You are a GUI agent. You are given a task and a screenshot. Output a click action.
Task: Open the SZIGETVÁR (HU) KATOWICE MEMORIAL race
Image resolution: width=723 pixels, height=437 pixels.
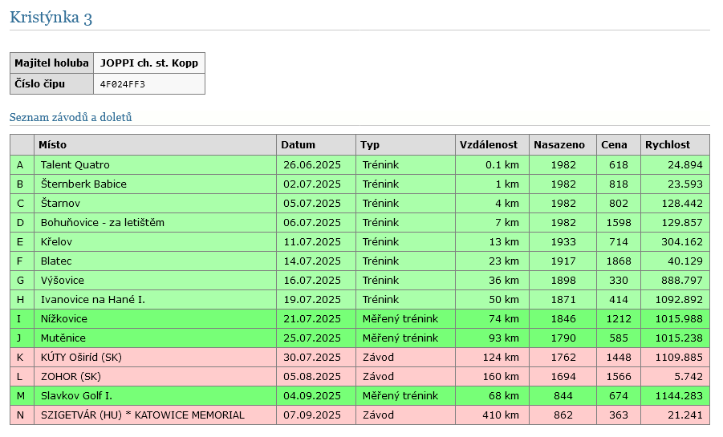[142, 415]
